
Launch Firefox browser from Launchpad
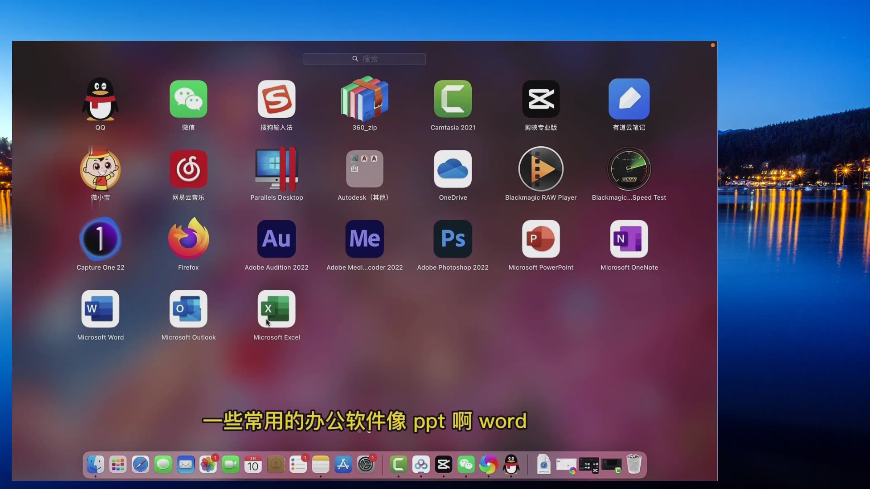tap(188, 238)
